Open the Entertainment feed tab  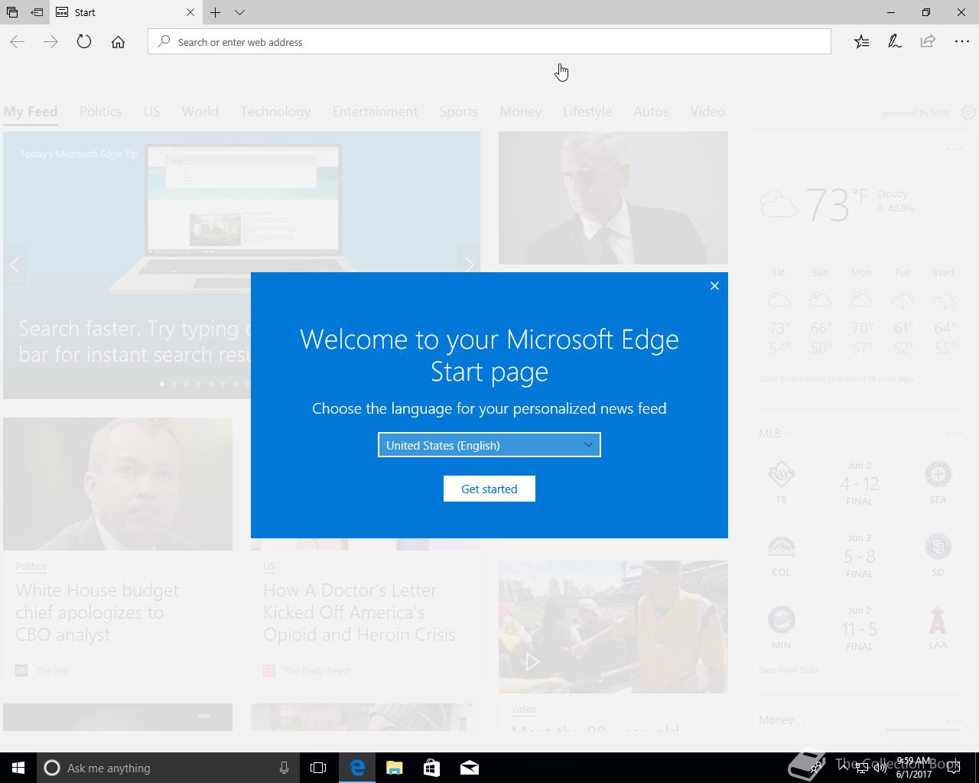[375, 112]
